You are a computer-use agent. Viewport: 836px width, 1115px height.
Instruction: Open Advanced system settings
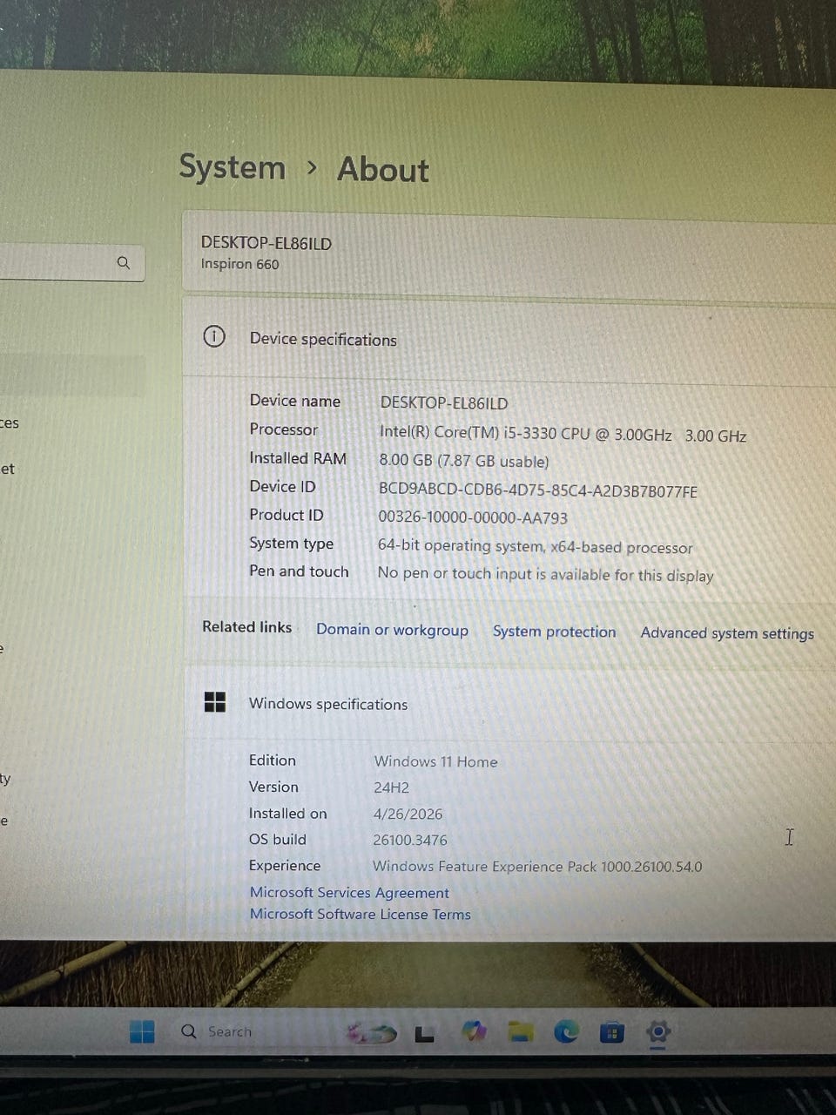(727, 633)
